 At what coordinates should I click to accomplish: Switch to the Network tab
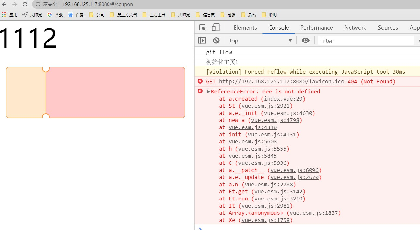(x=355, y=27)
